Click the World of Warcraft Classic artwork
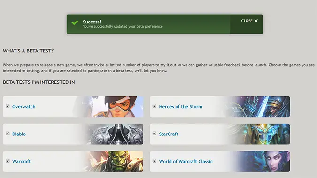Image resolution: width=317 pixels, height=178 pixels. coord(262,162)
